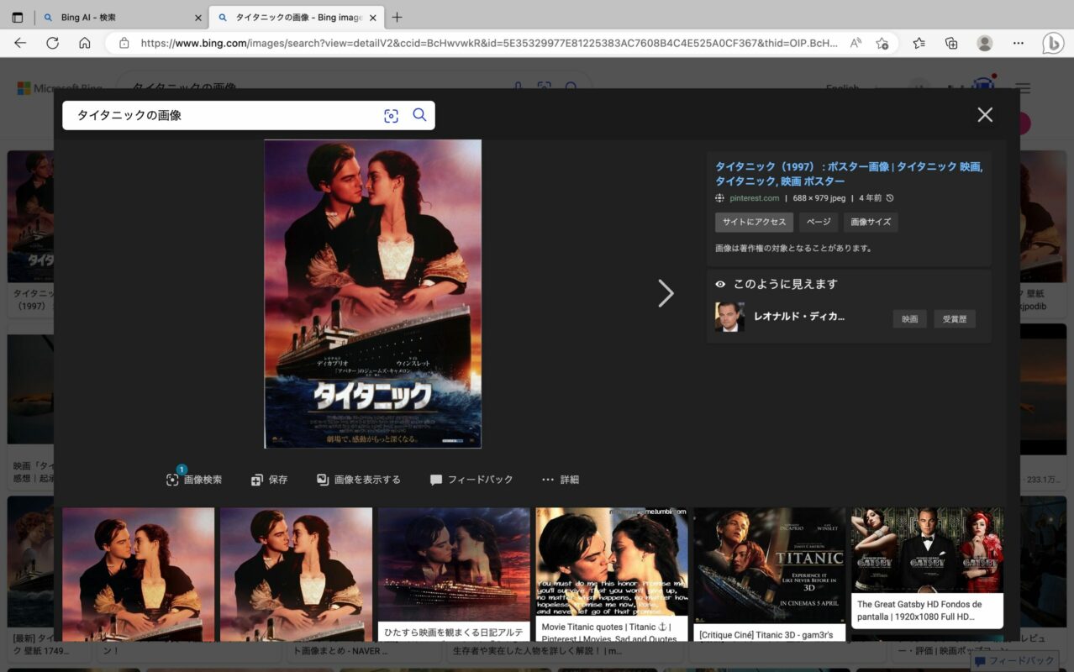1074x672 pixels.
Task: Start 画像検索 visual search for this image
Action: click(194, 480)
